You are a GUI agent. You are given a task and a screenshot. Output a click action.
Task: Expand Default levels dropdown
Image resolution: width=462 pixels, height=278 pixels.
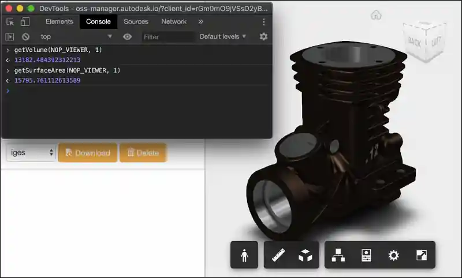click(x=223, y=37)
